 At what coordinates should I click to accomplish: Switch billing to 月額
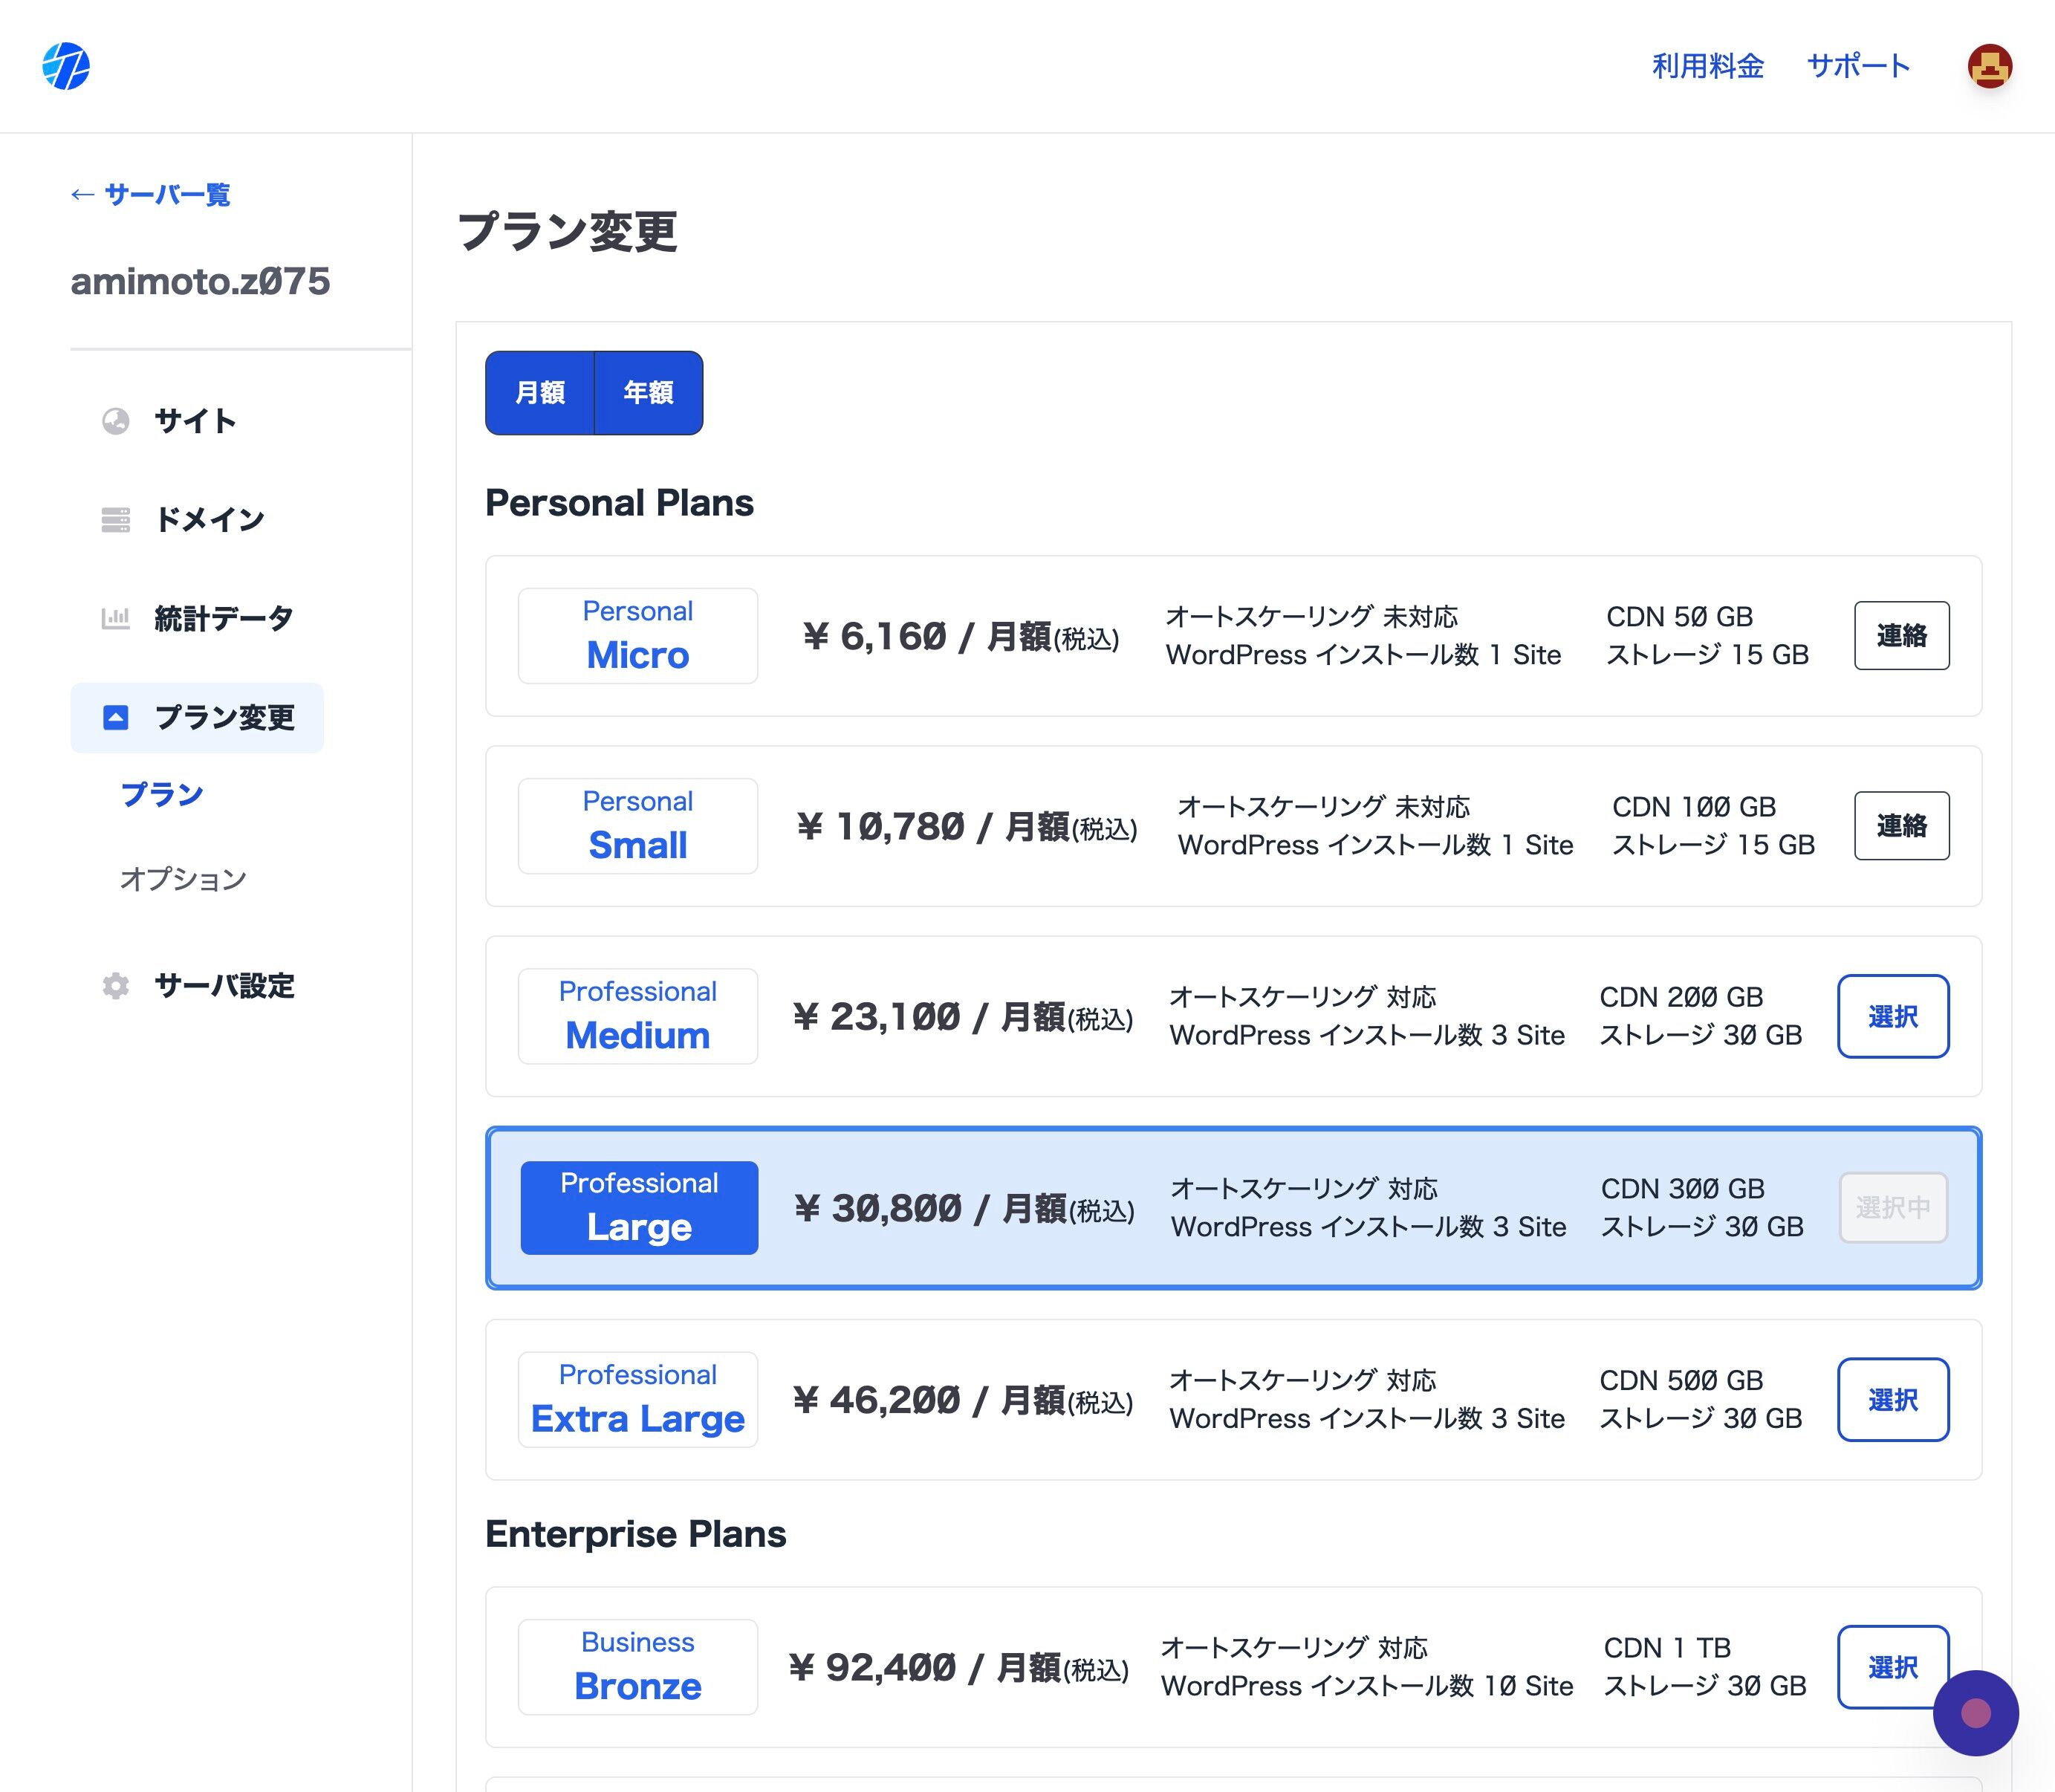[540, 393]
